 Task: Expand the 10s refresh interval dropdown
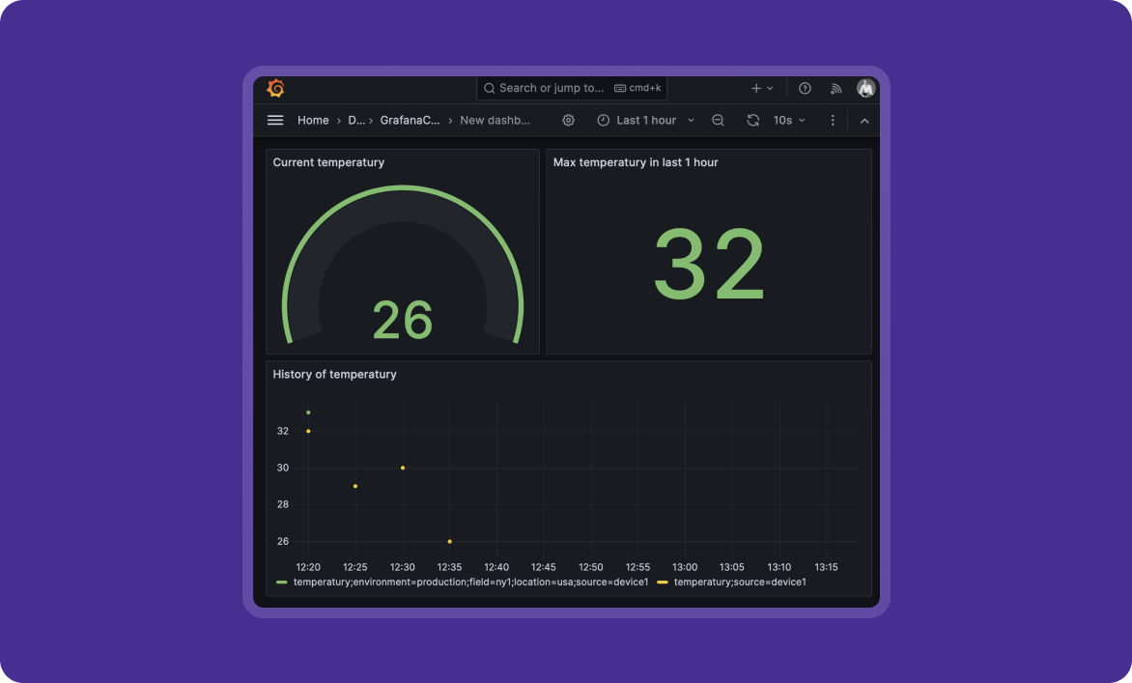789,120
